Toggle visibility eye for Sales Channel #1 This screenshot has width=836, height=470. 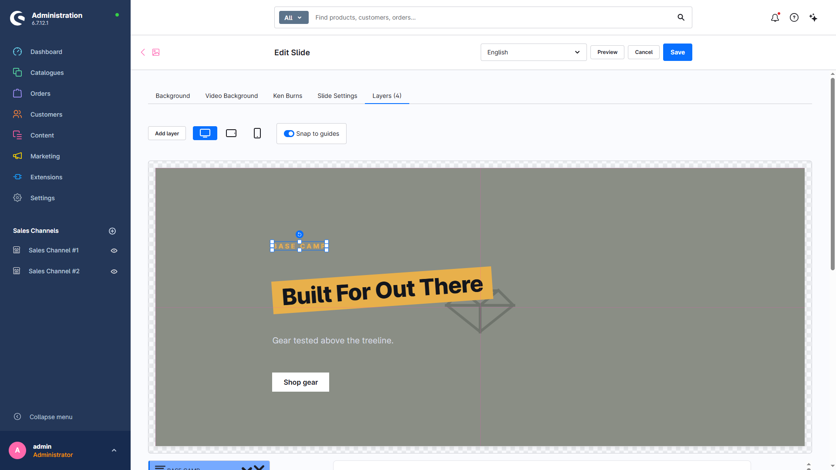[x=114, y=251]
